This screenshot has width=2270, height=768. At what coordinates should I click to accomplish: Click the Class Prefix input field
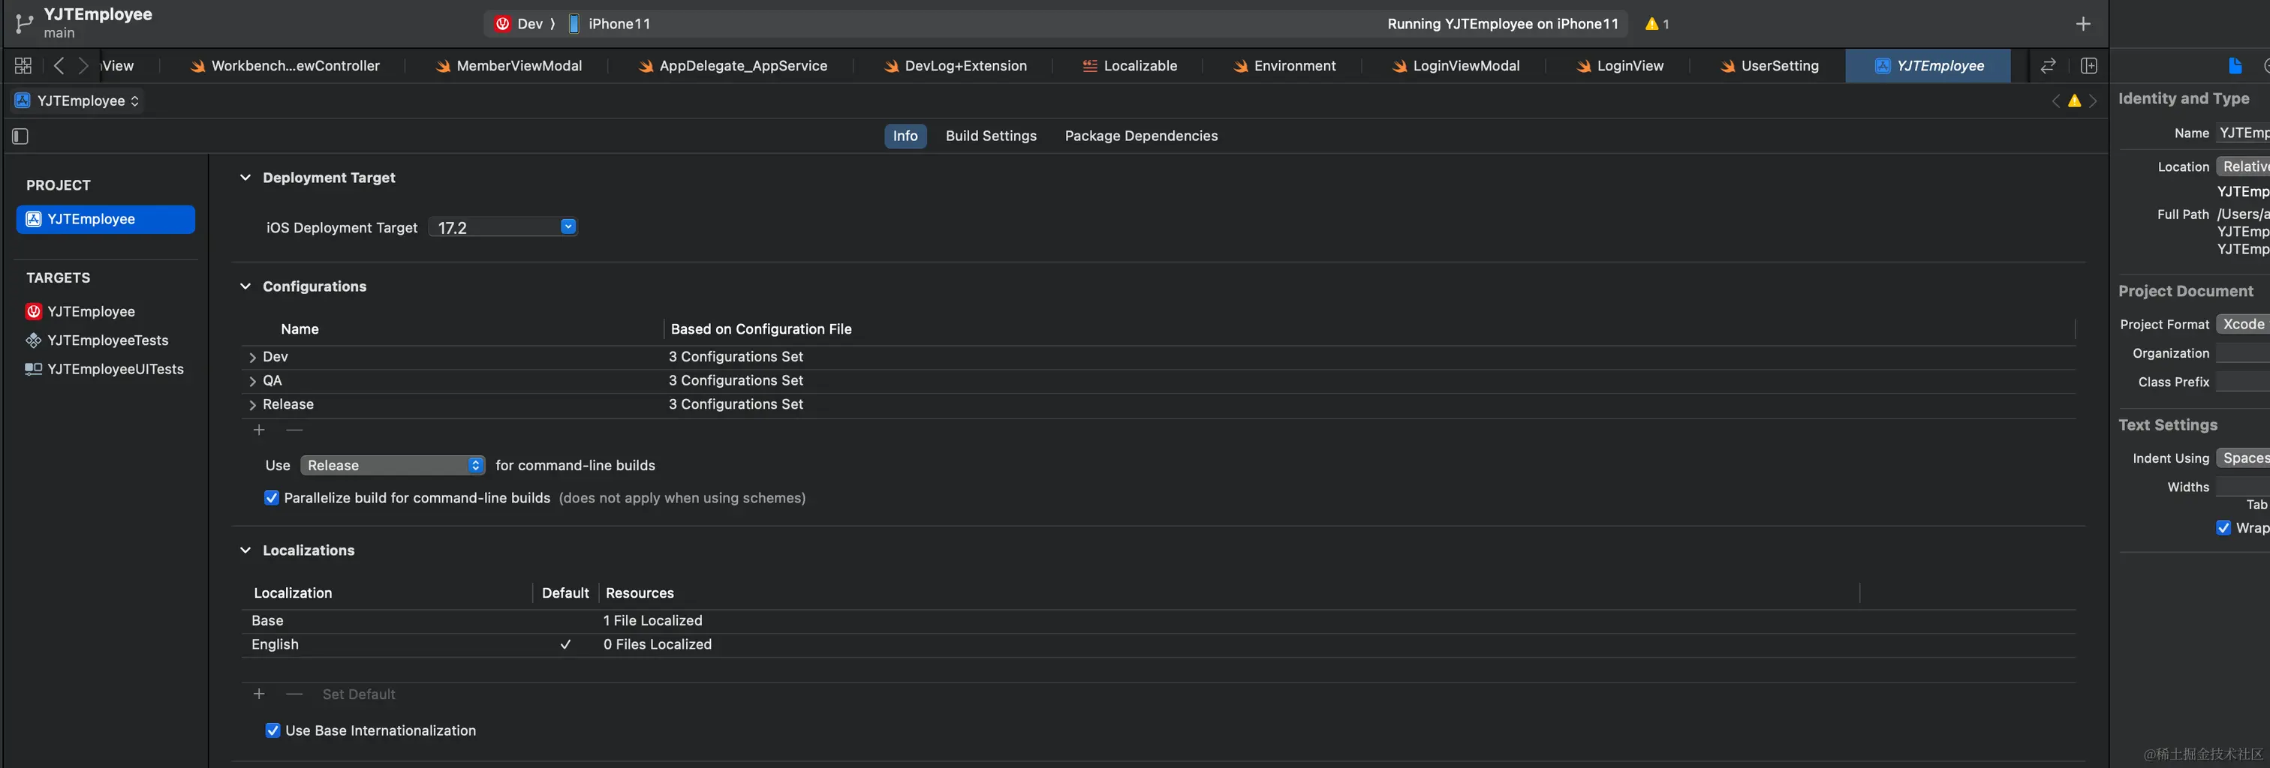tap(2243, 382)
